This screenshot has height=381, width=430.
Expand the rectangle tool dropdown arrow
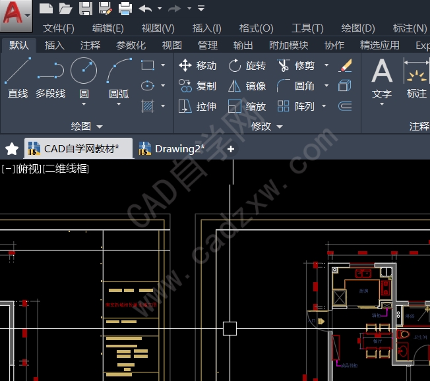[163, 65]
